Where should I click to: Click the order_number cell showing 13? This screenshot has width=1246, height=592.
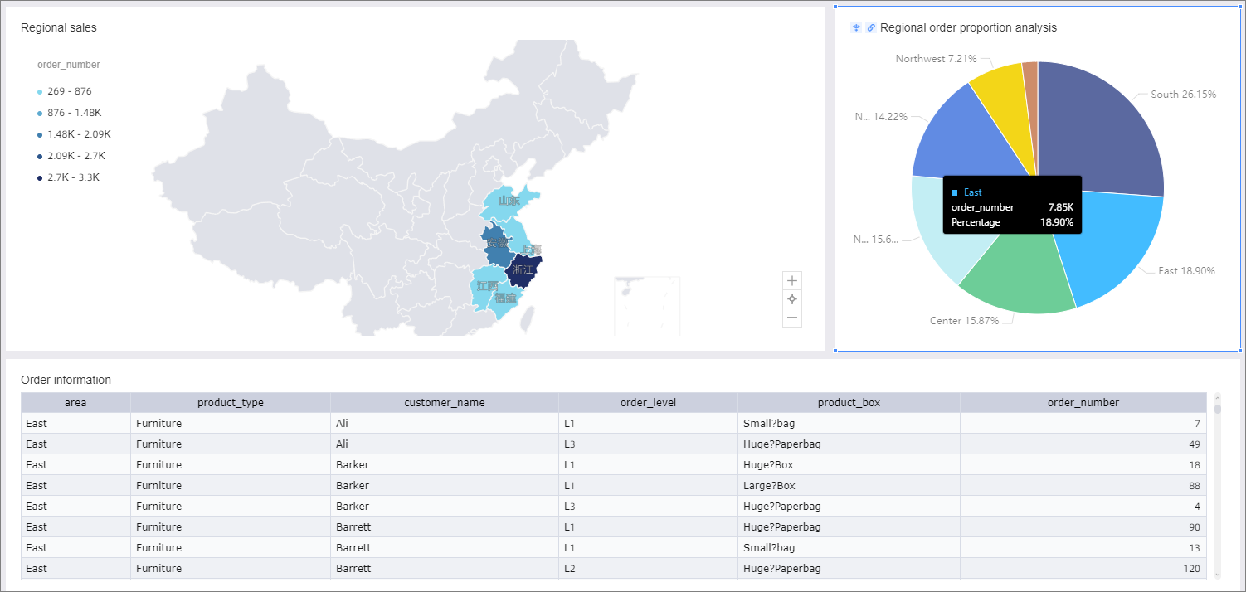1083,548
